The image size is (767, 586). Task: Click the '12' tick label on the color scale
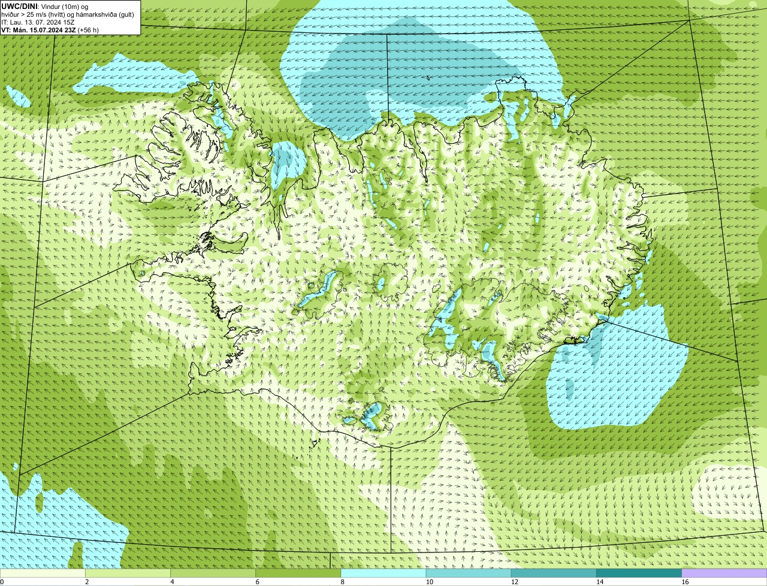515,582
